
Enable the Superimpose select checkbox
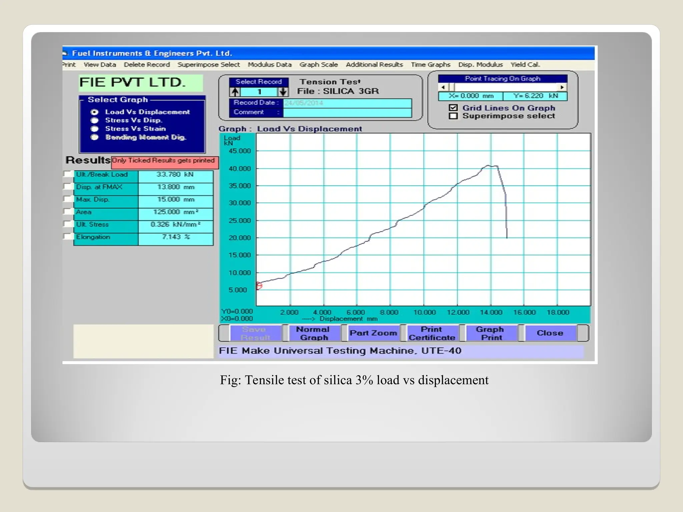(x=453, y=116)
